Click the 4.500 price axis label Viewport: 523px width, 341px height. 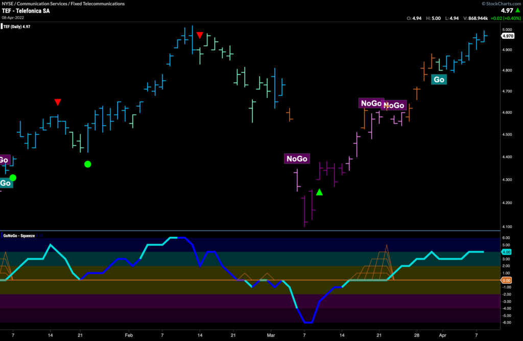point(507,135)
